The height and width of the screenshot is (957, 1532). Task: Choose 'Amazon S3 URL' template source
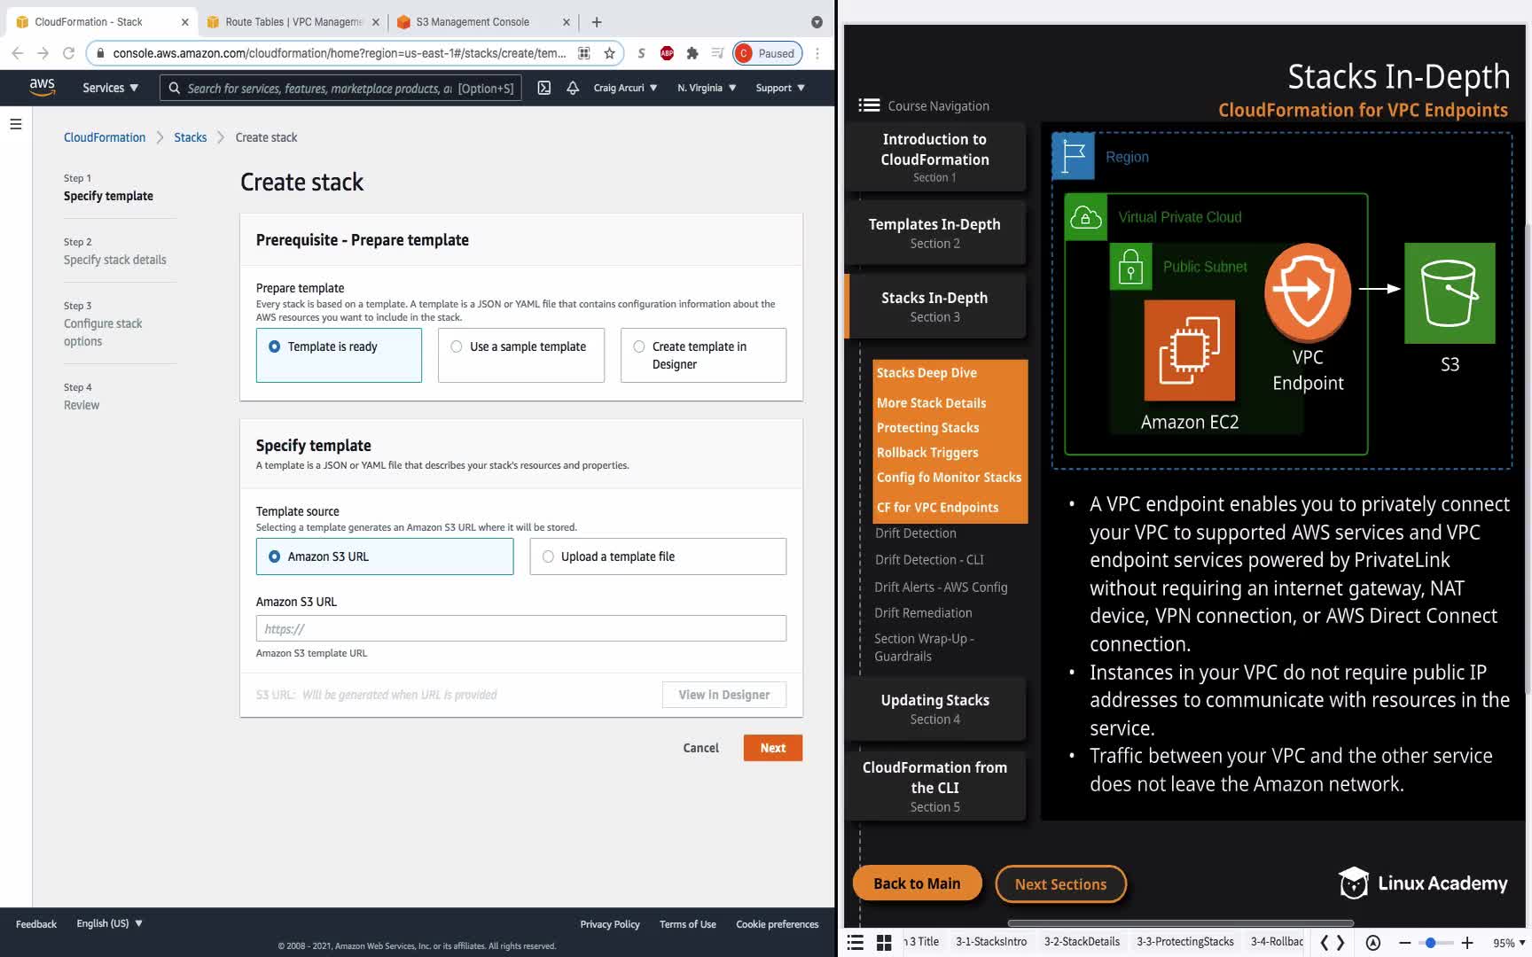pos(385,556)
